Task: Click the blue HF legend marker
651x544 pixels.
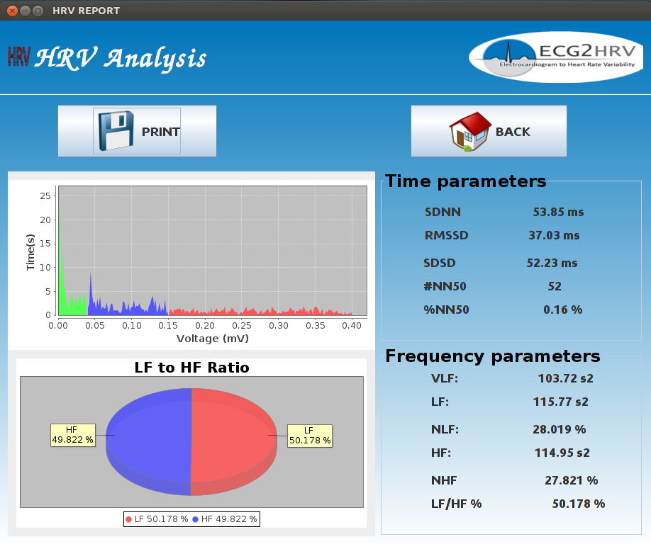Action: (195, 519)
